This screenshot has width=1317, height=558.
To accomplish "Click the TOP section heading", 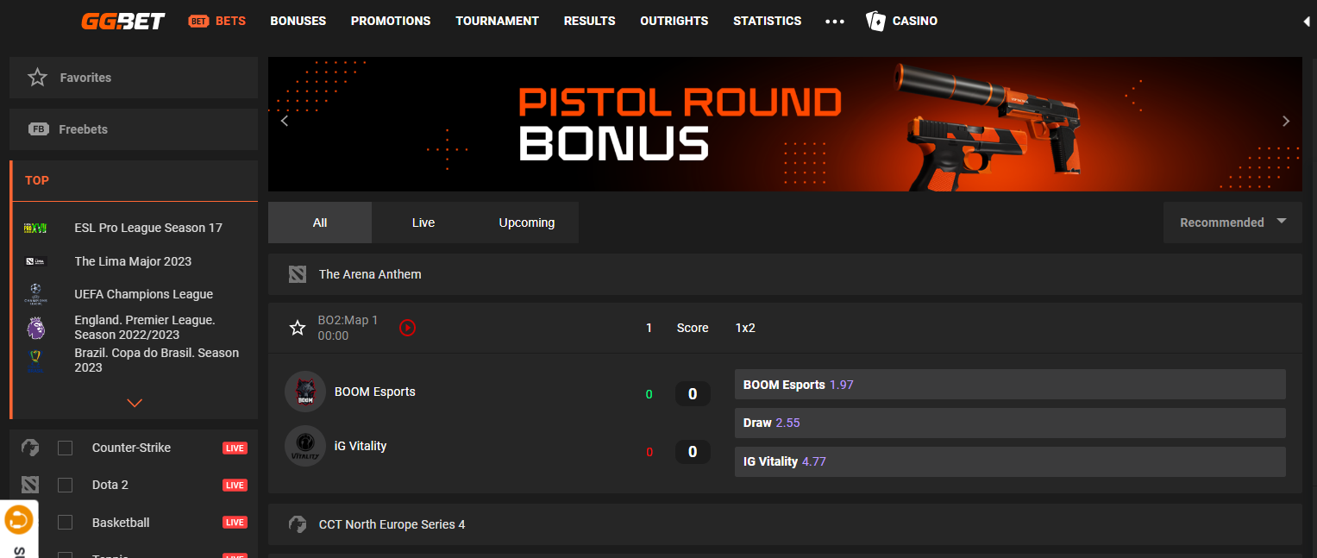I will point(37,180).
